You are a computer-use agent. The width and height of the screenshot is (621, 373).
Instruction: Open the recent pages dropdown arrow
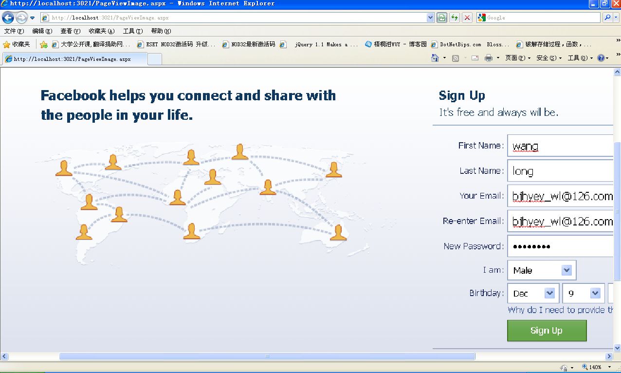click(33, 18)
